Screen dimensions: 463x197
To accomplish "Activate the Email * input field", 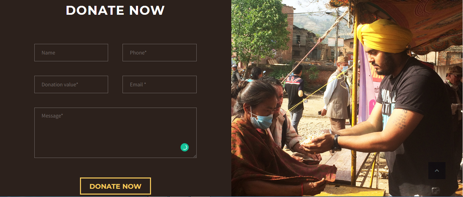I will 160,84.
